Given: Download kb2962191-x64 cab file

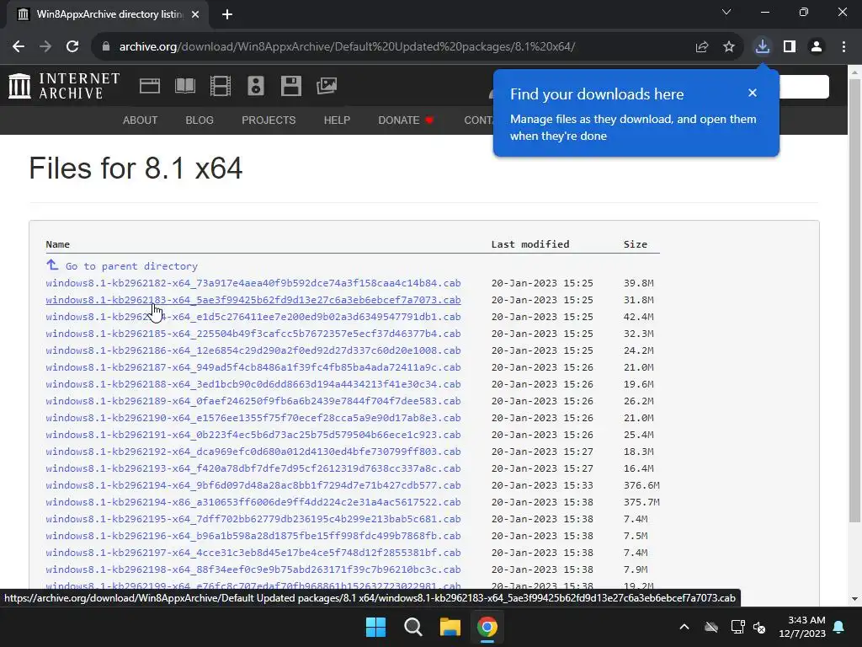Looking at the screenshot, I should pyautogui.click(x=253, y=435).
